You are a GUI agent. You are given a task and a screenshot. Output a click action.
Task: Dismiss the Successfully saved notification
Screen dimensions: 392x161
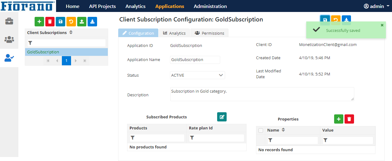pos(382,25)
